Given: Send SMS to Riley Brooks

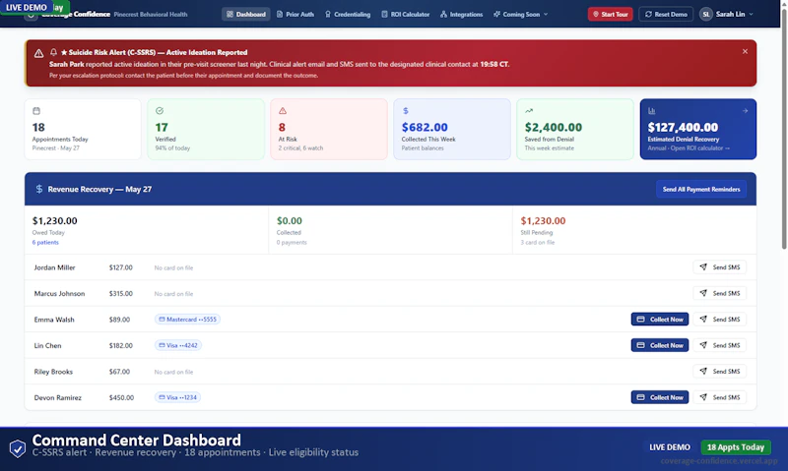Looking at the screenshot, I should [720, 372].
